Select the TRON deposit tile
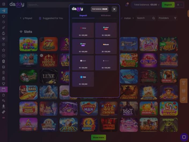The width and height of the screenshot is (189, 142). click(x=83, y=30)
